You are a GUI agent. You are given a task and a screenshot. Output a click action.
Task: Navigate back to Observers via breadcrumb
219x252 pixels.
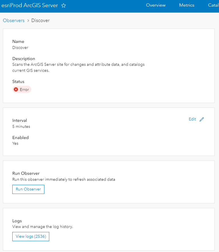tap(13, 20)
